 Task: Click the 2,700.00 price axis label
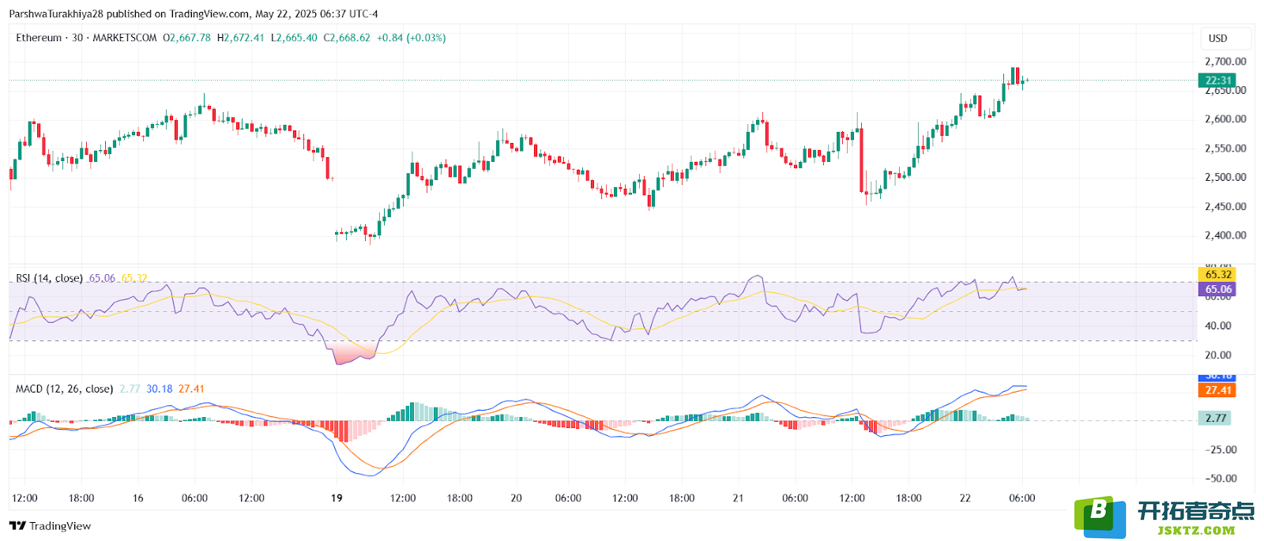[1225, 62]
